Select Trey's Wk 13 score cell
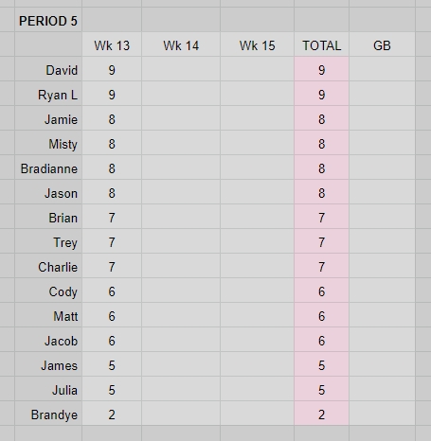431x441 pixels. click(x=112, y=241)
